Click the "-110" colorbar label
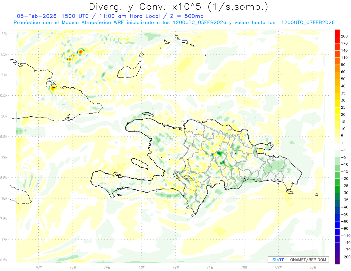The image size is (351, 271). pos(345,236)
